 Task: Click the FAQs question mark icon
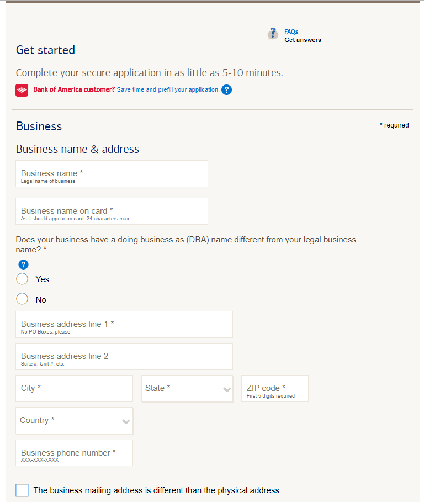coord(273,34)
